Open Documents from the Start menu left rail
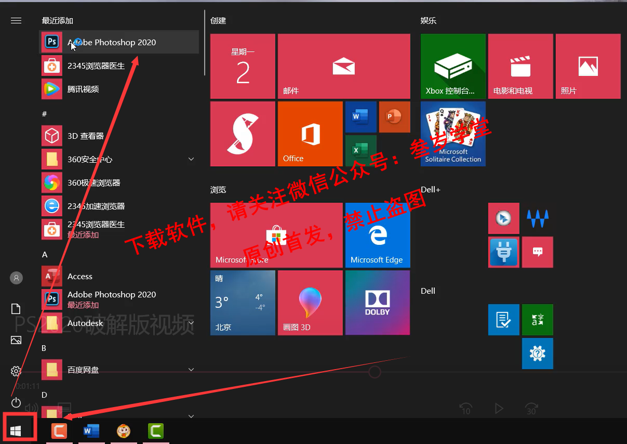627x444 pixels. [16, 309]
